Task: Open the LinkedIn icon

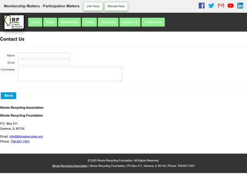Action: point(240,5)
